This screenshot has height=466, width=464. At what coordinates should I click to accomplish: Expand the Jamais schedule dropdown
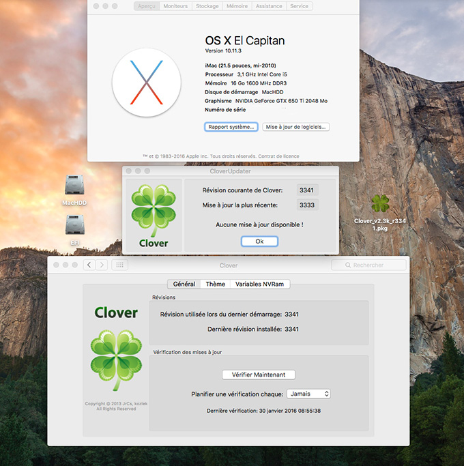click(x=308, y=394)
